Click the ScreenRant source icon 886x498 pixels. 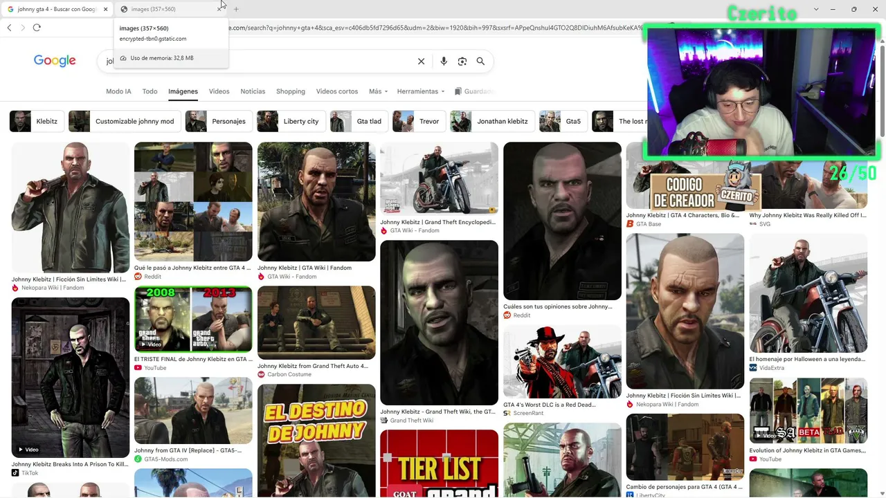click(x=507, y=413)
